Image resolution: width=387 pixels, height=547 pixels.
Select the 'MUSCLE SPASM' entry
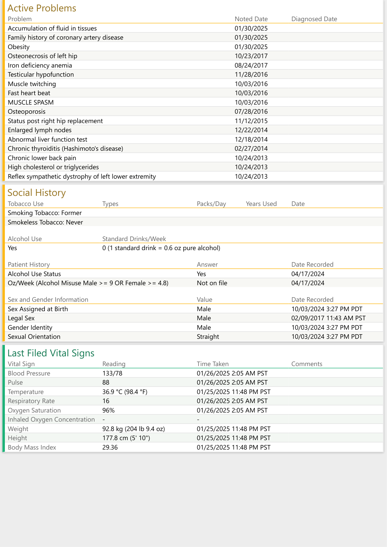point(31,102)
